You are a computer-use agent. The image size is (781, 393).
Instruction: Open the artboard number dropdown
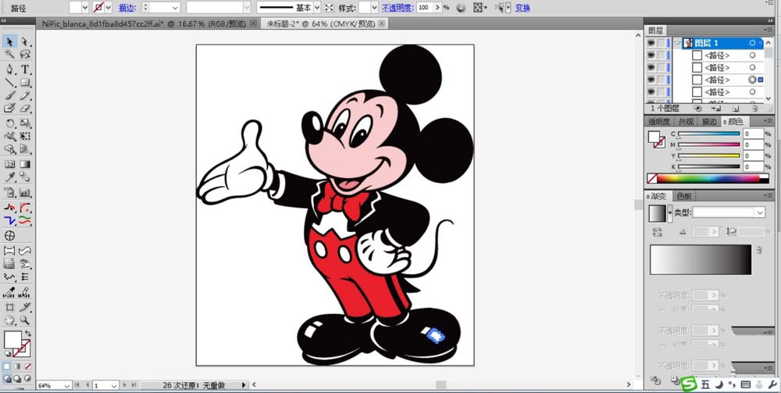pyautogui.click(x=113, y=385)
